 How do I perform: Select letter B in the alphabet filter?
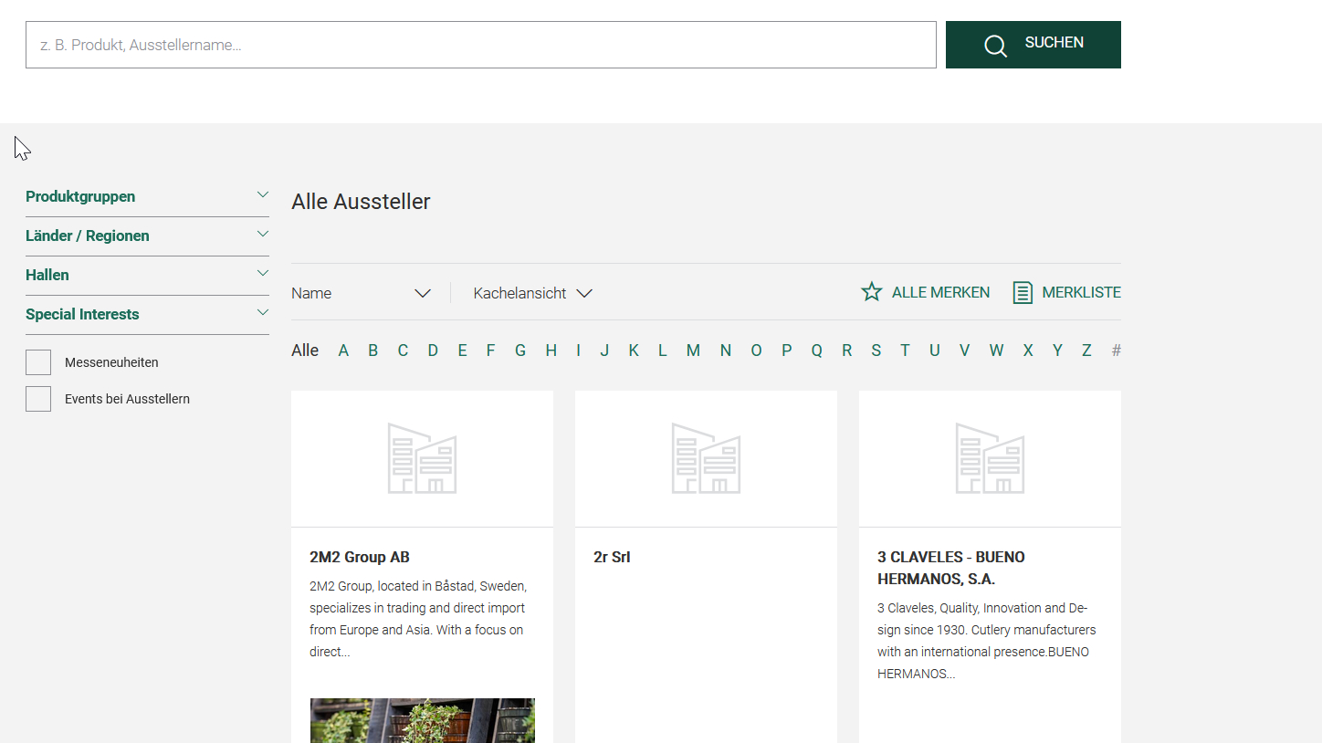click(372, 350)
